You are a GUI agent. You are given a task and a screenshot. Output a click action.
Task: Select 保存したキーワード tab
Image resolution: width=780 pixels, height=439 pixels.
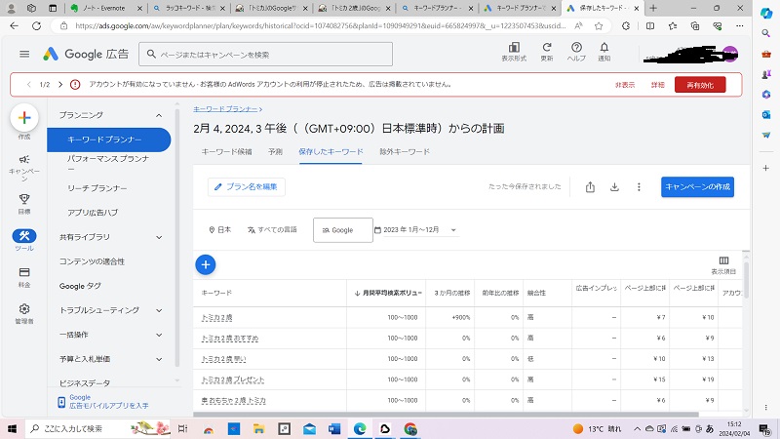(331, 152)
